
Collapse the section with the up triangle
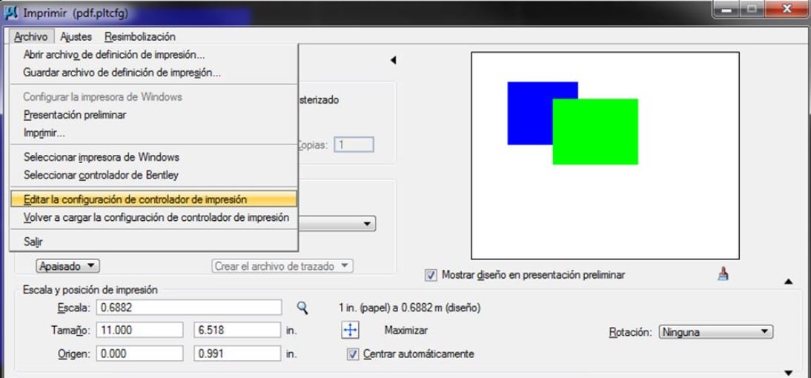[788, 282]
